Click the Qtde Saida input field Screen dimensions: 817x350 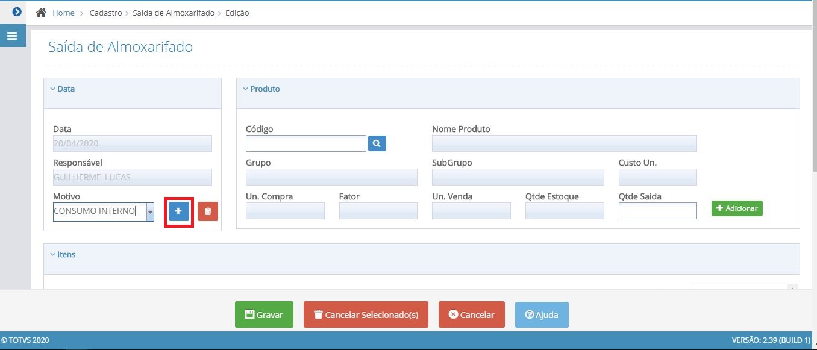point(658,211)
